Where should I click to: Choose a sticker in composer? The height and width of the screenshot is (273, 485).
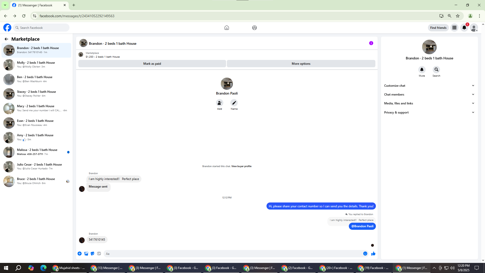click(x=92, y=254)
